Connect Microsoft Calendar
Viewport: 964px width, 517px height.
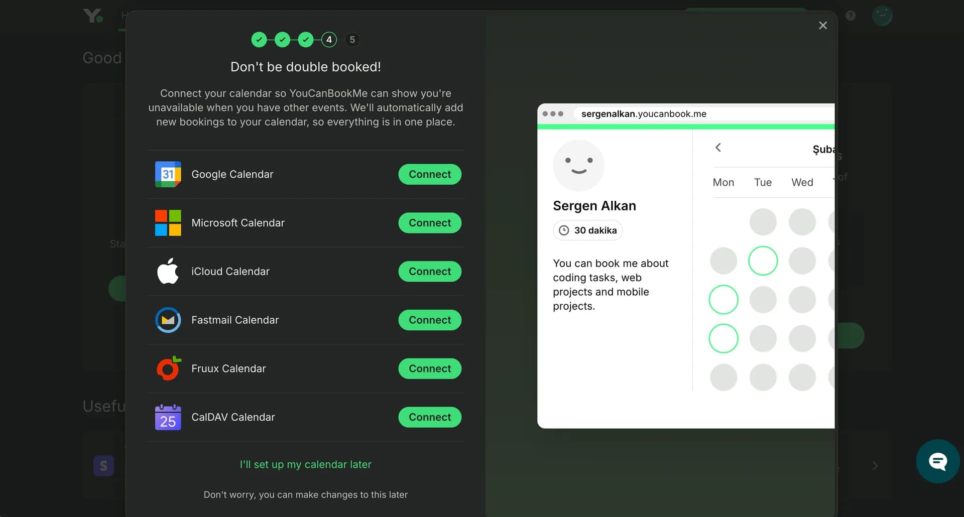(x=430, y=223)
